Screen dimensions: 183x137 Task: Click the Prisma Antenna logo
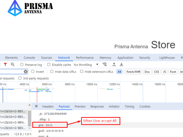30,8
